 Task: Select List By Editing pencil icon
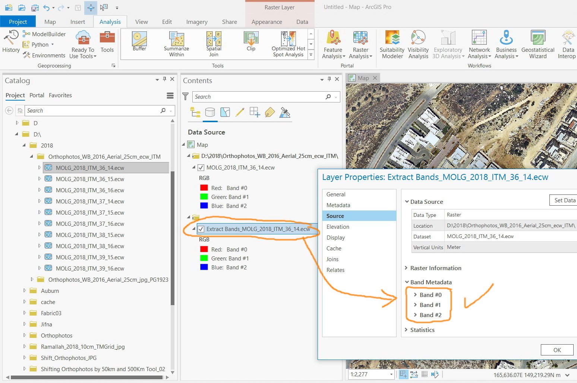240,112
